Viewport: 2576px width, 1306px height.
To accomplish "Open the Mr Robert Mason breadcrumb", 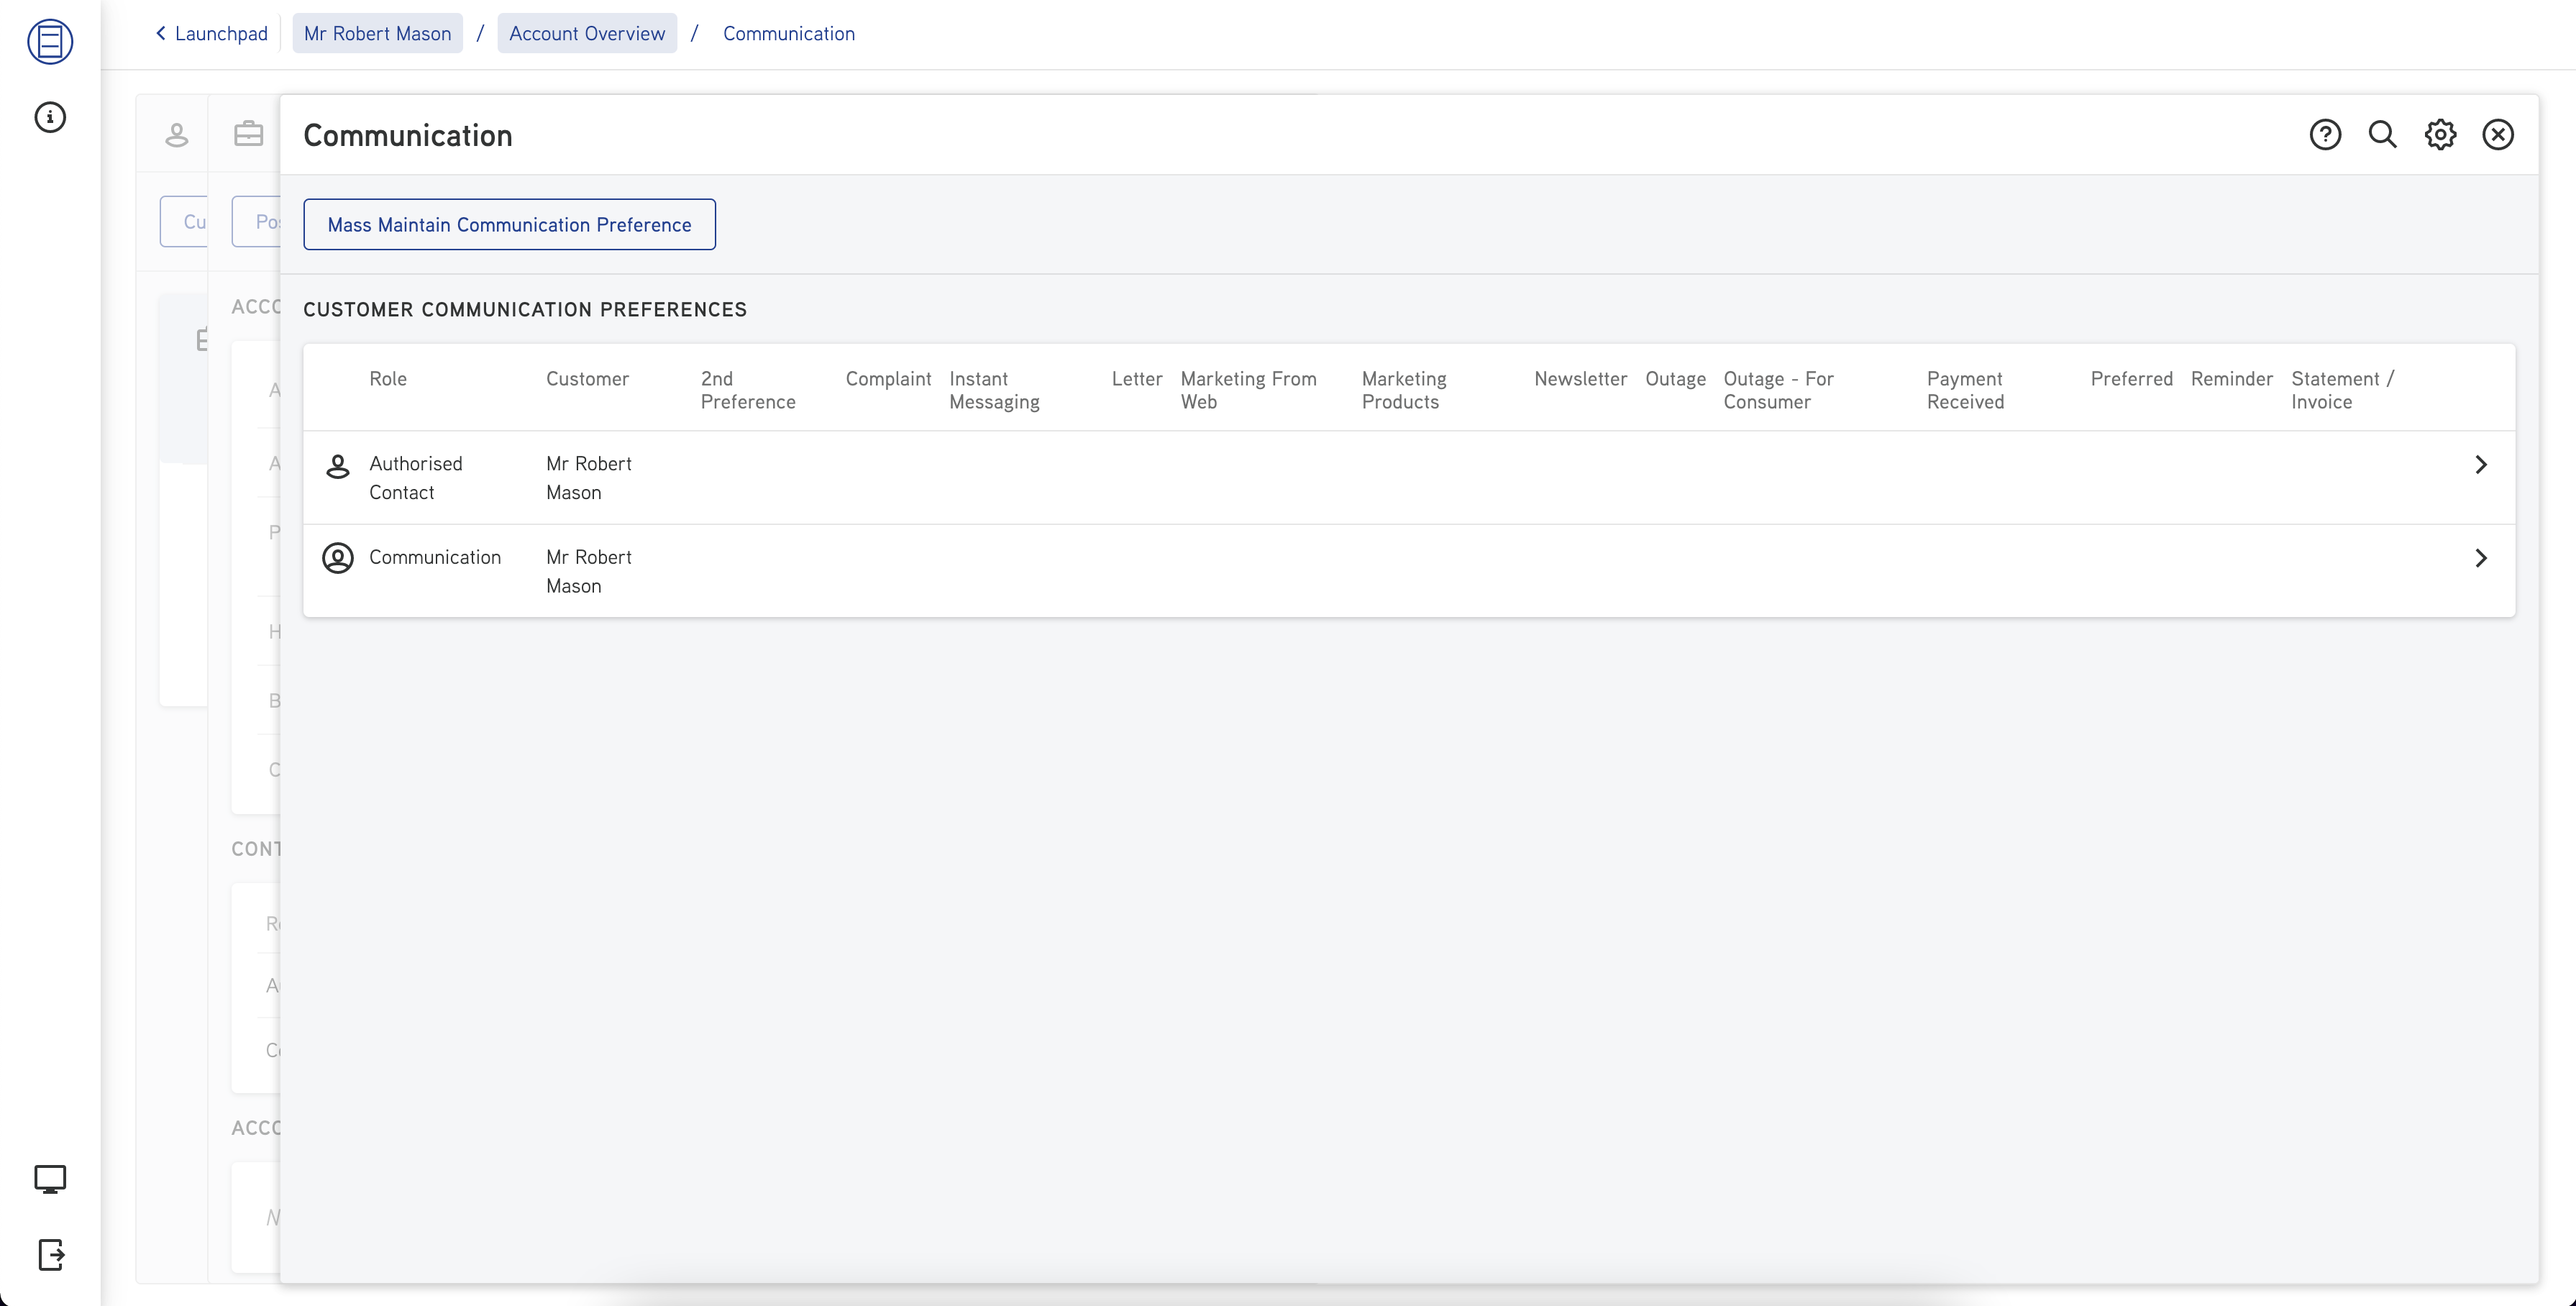I will tap(377, 33).
